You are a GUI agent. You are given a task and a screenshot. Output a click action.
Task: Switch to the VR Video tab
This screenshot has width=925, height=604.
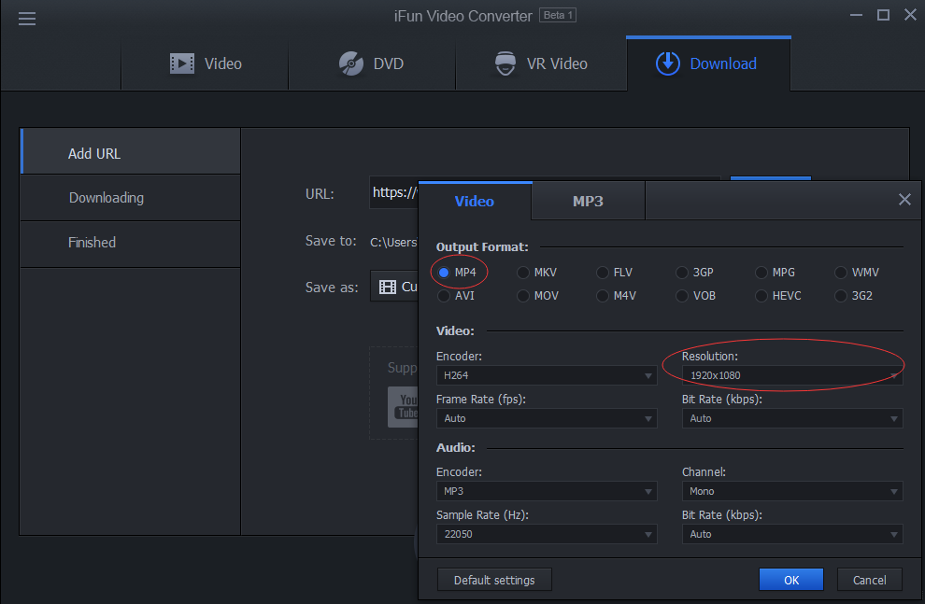541,63
